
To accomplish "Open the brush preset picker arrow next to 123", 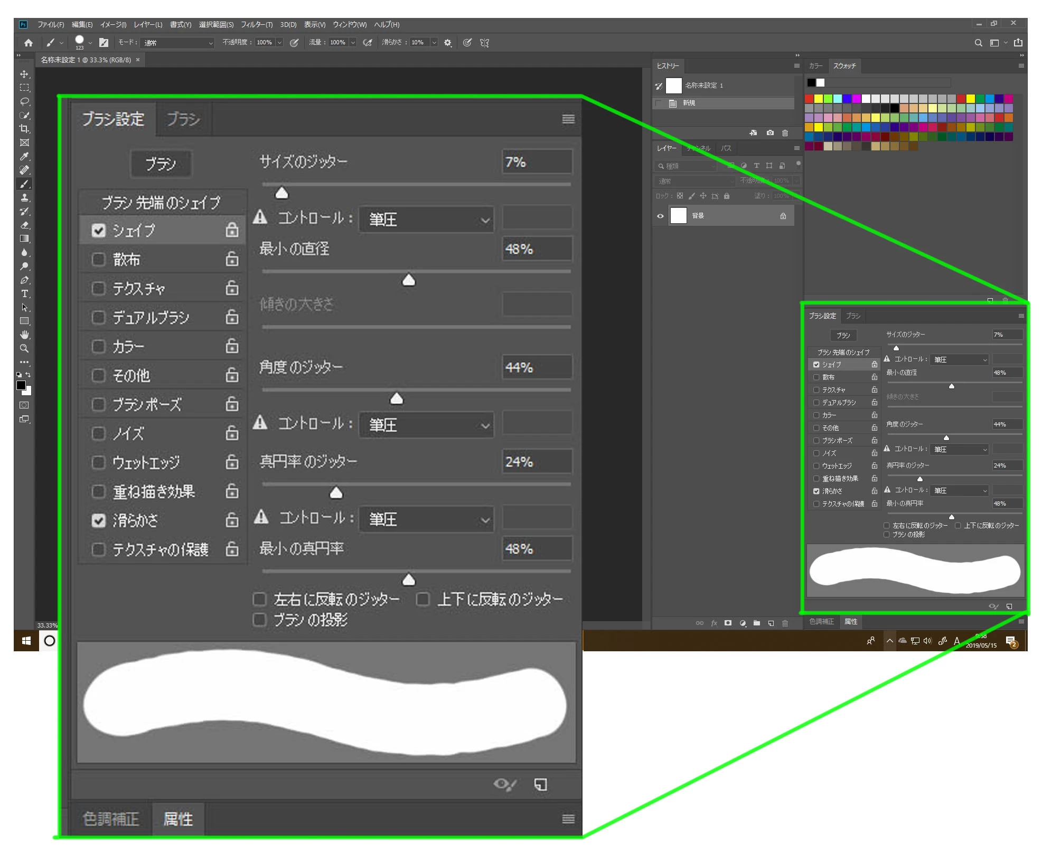I will click(x=90, y=43).
